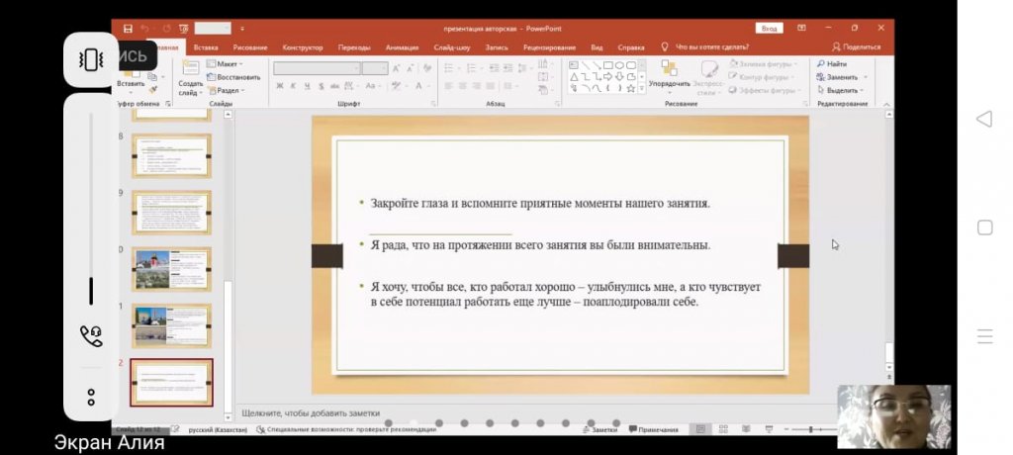
Task: Switch to the Слайд-шоу tab
Action: [452, 47]
